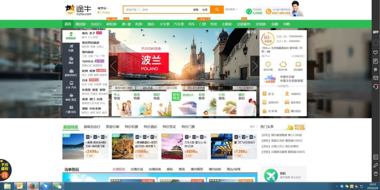Open the mail envelope icon on right sidebar
The height and width of the screenshot is (190, 380).
coord(375,78)
